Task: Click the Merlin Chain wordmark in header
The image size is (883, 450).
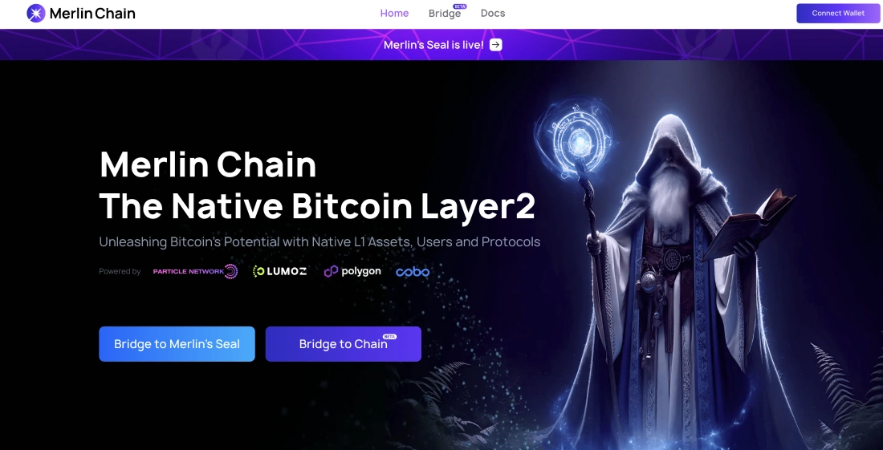Action: (x=92, y=14)
